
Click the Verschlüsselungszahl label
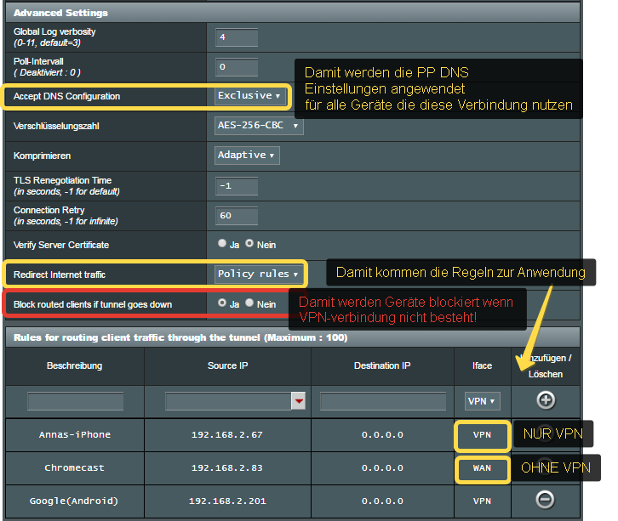(x=56, y=126)
